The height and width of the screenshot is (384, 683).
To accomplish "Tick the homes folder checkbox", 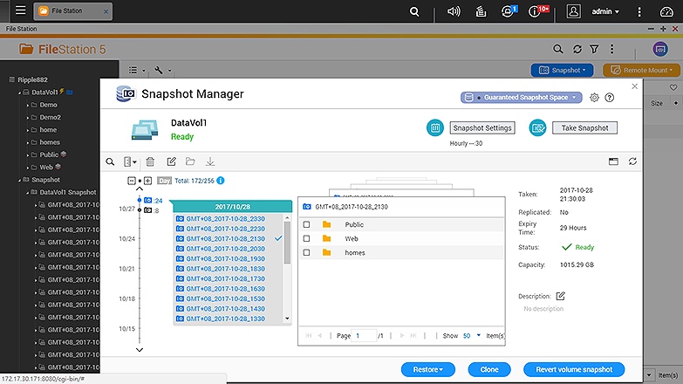I will [x=306, y=252].
